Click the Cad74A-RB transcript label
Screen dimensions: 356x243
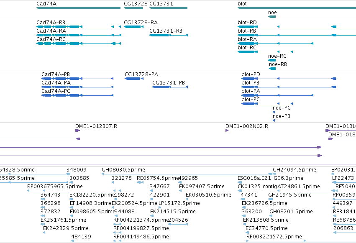(x=51, y=23)
